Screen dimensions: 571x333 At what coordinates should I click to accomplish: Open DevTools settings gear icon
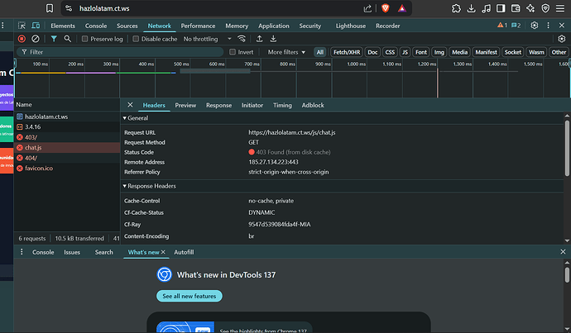pos(535,26)
